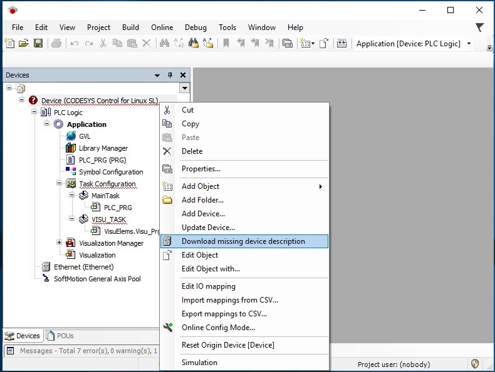Select Ethernet (Ethernet) in device tree
Viewport: 495px width, 372px height.
click(x=84, y=267)
